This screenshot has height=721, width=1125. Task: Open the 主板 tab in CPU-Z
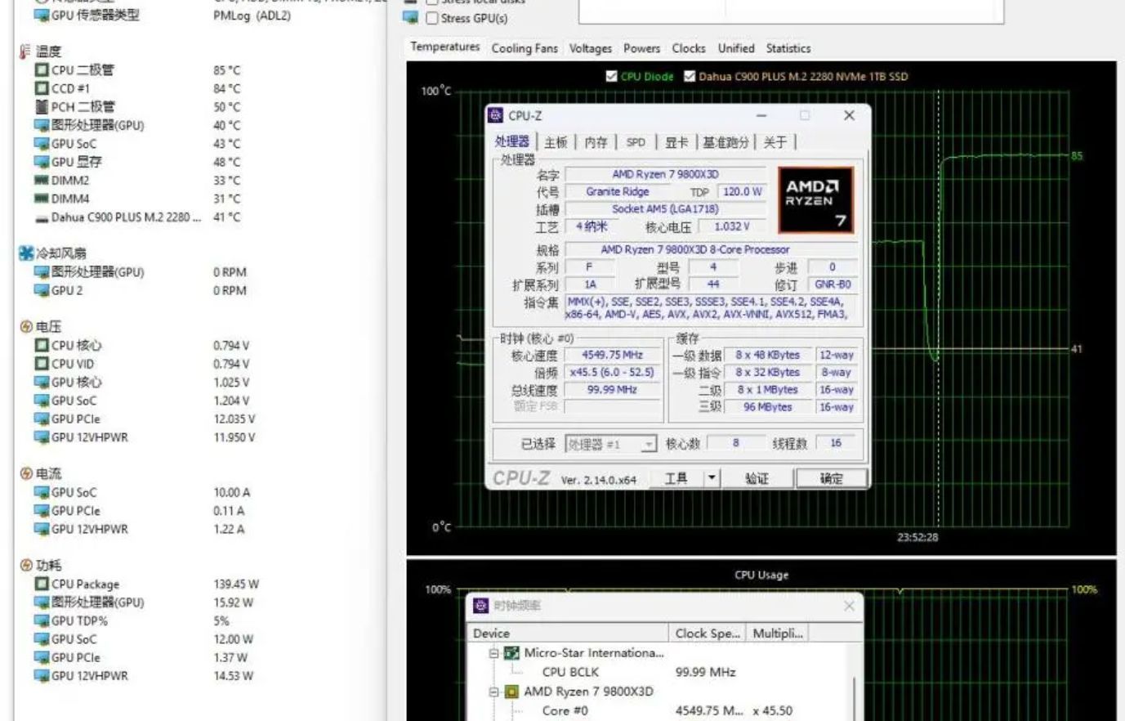click(x=556, y=142)
